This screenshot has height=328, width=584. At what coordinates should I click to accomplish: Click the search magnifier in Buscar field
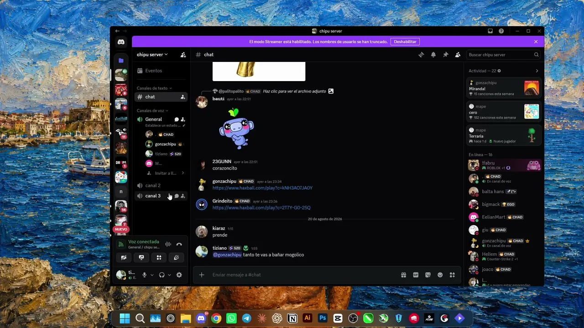click(537, 55)
